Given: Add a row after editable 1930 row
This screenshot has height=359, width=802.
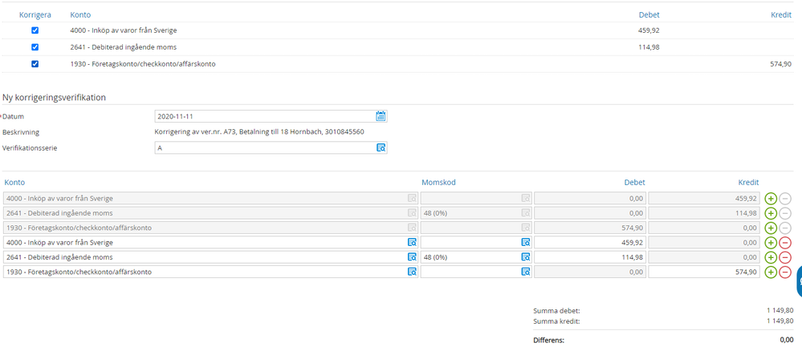Looking at the screenshot, I should tap(771, 272).
